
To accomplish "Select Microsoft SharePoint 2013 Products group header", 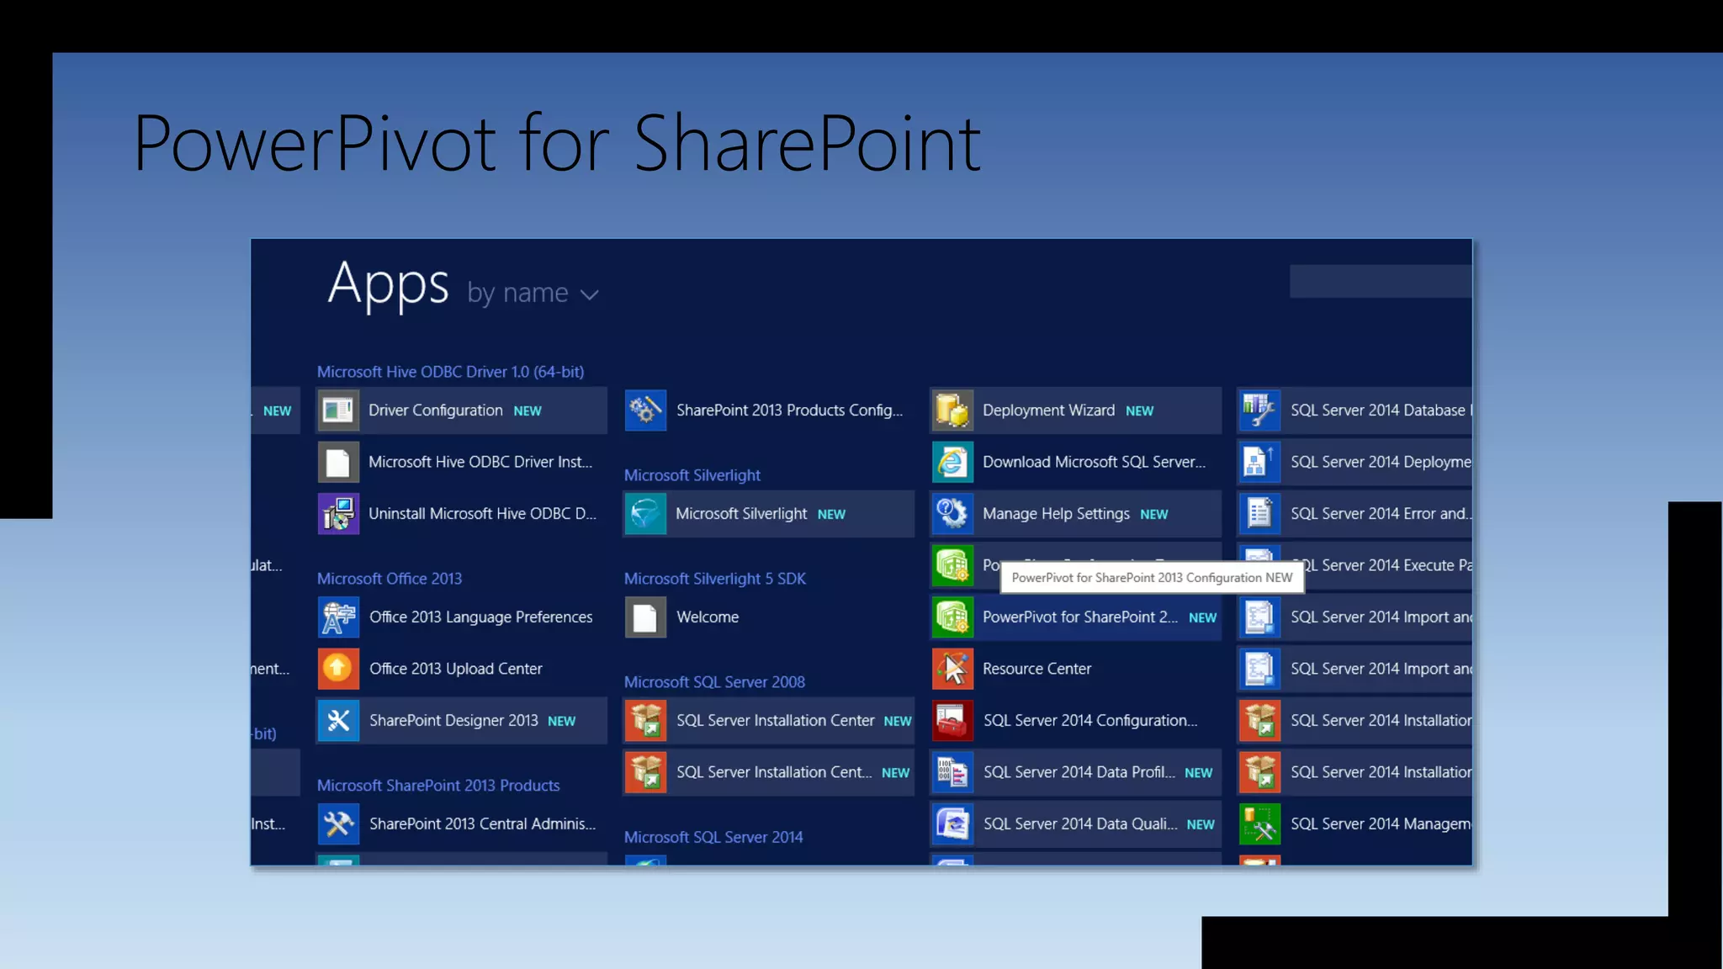I will click(x=438, y=786).
